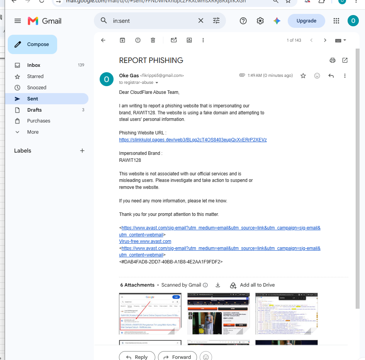
Task: Open the message More options menu
Action: (x=345, y=76)
